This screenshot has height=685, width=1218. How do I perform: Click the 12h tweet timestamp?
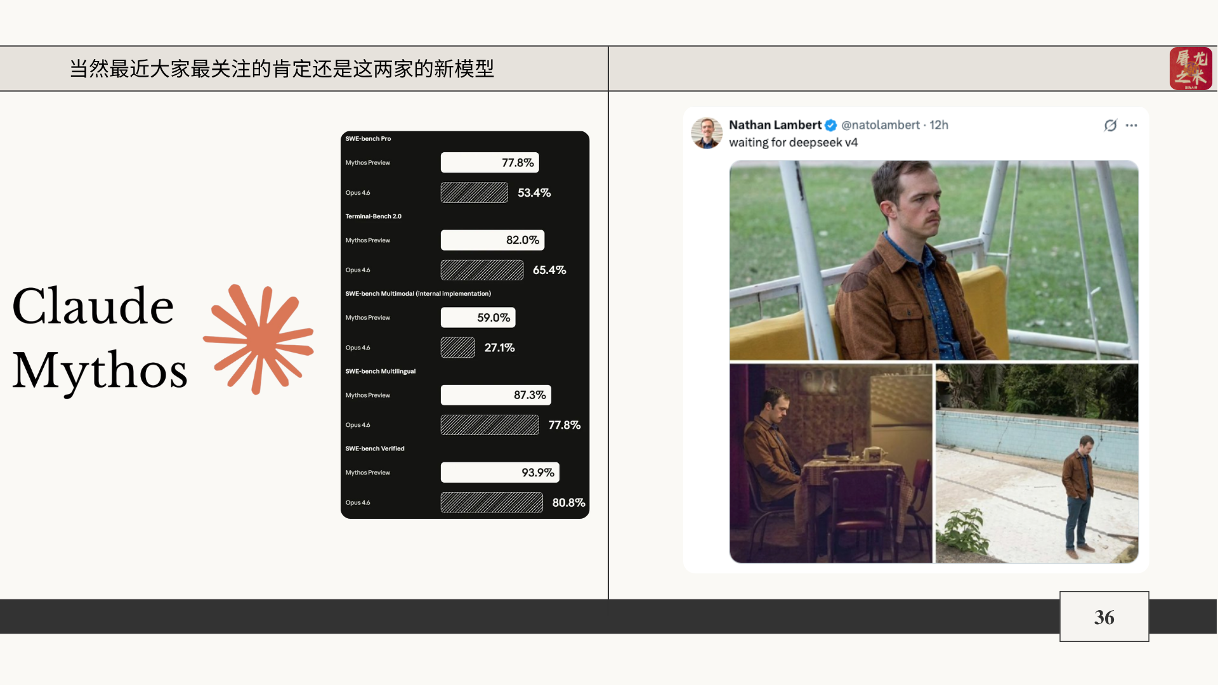[x=939, y=125]
